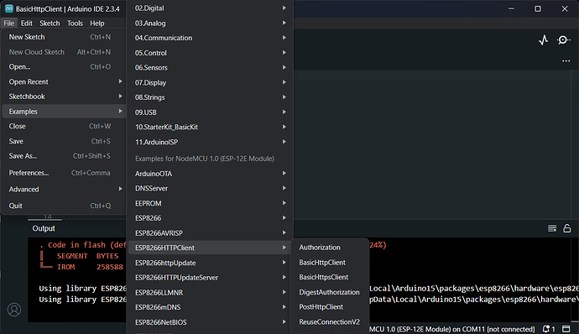Click the user account profile icon
Image resolution: width=579 pixels, height=334 pixels.
(14, 310)
